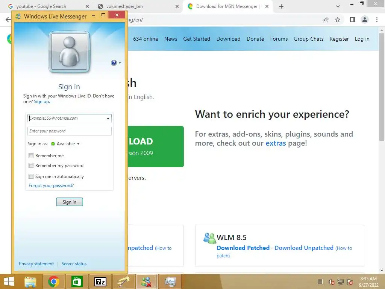
Task: Expand the Chrome tab search chevron
Action: (338, 6)
